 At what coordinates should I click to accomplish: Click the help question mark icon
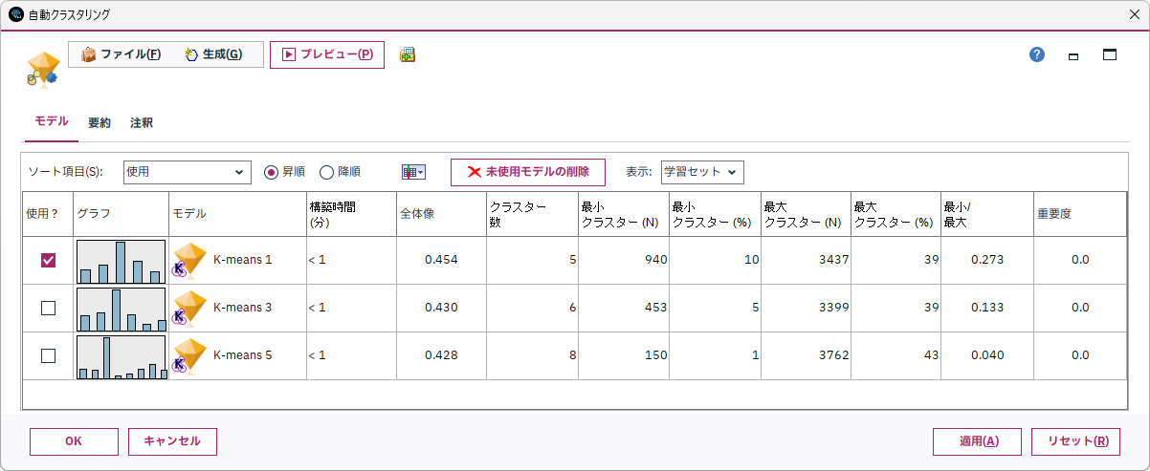tap(1037, 54)
